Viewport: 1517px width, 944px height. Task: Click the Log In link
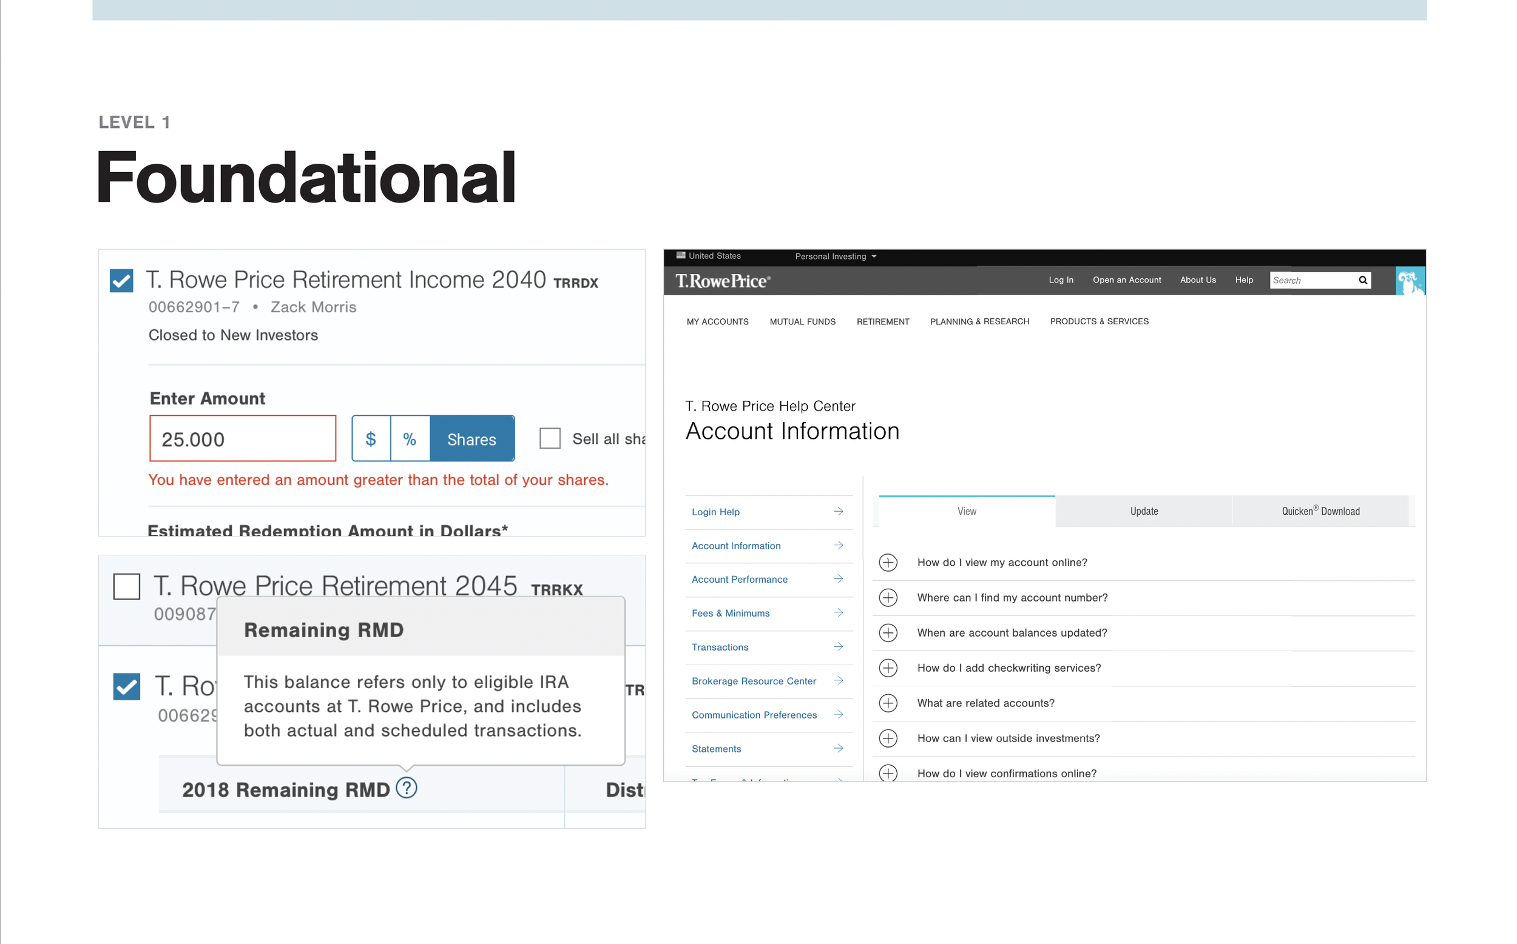point(1061,280)
